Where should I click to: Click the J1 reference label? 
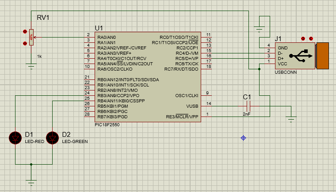(278, 39)
